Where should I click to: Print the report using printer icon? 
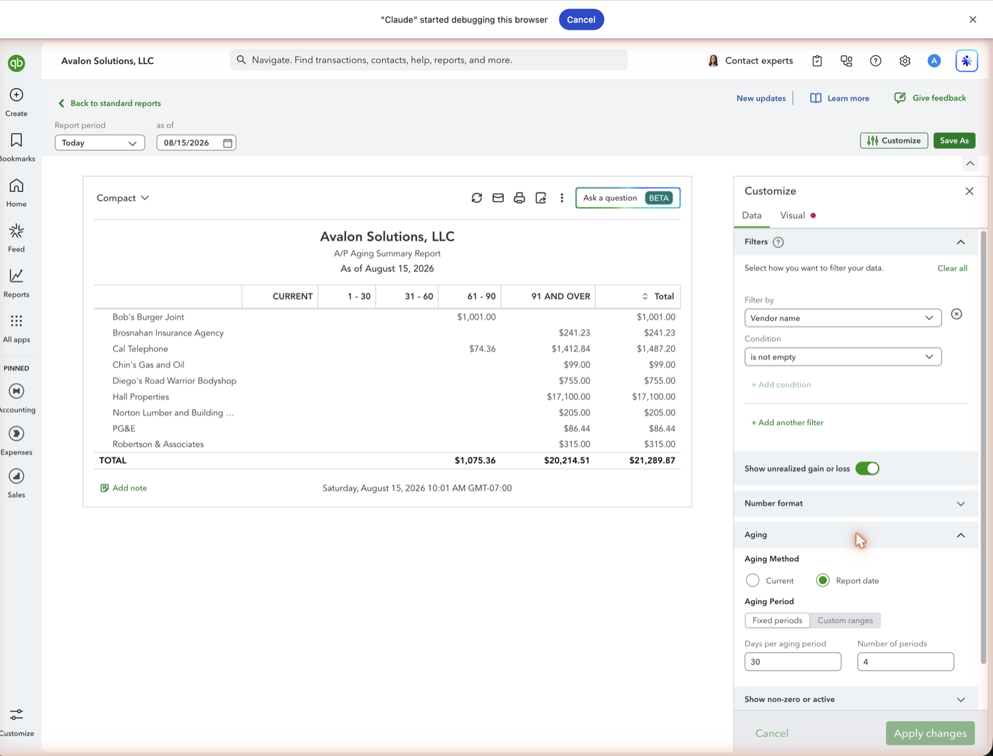(519, 198)
